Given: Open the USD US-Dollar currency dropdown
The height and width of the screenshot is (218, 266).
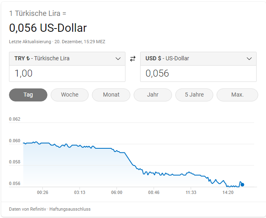Looking at the screenshot, I should click(198, 59).
